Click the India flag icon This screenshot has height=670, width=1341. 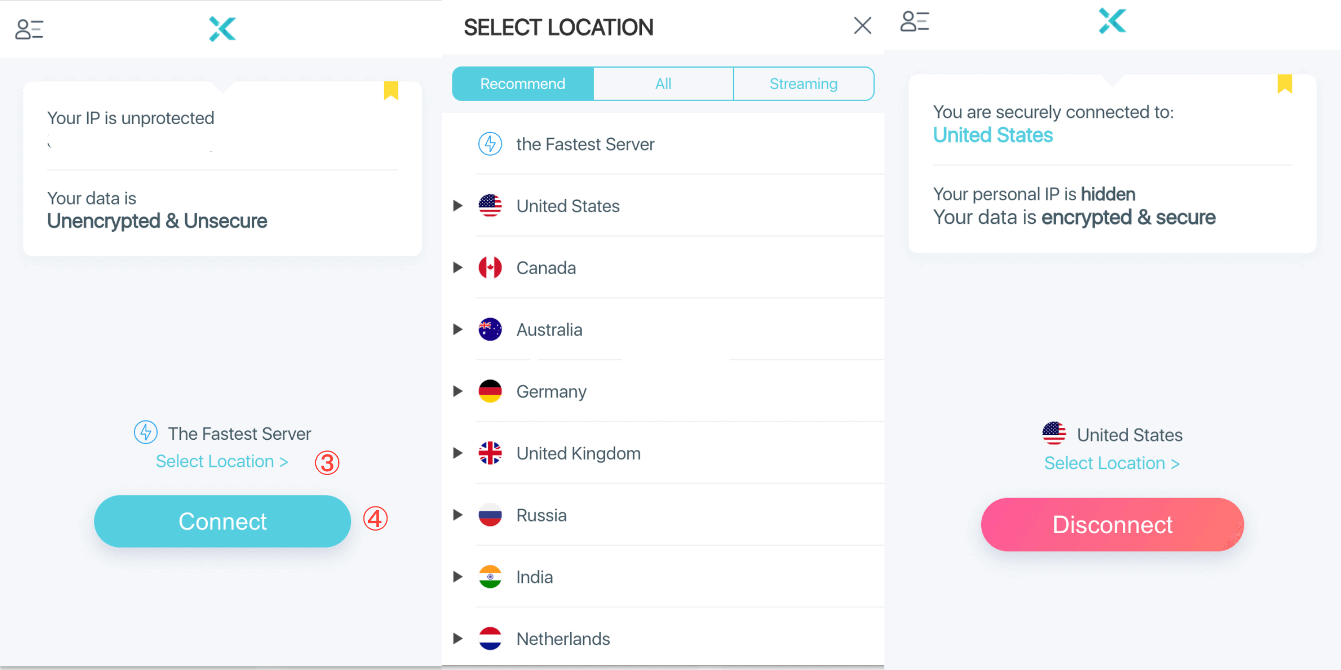(x=490, y=577)
